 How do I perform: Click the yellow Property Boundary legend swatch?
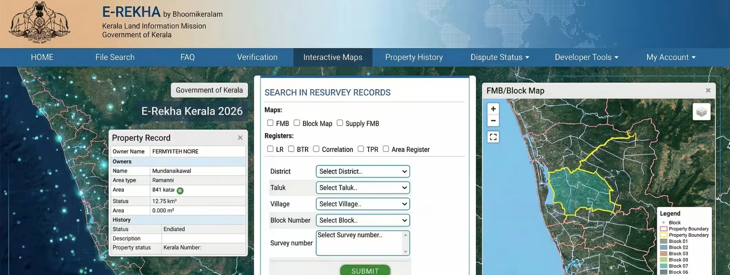664,235
